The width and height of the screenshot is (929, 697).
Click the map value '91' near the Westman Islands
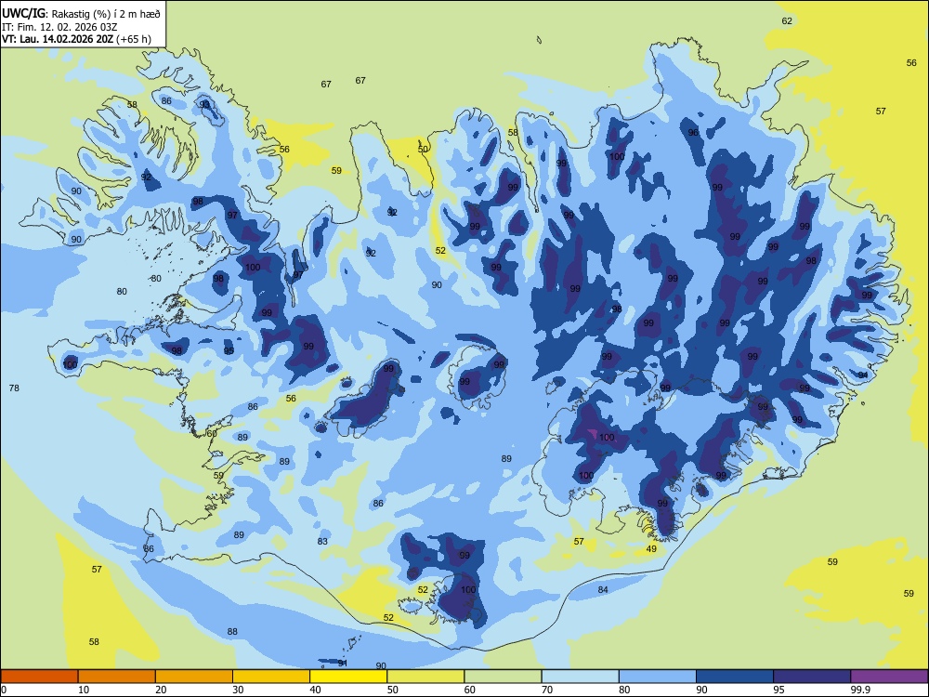coord(343,664)
